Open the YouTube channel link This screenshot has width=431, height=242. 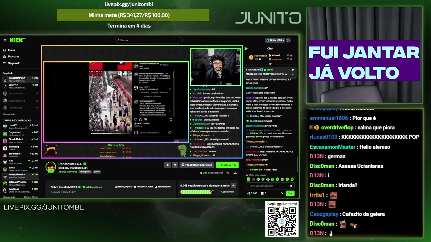point(143,187)
